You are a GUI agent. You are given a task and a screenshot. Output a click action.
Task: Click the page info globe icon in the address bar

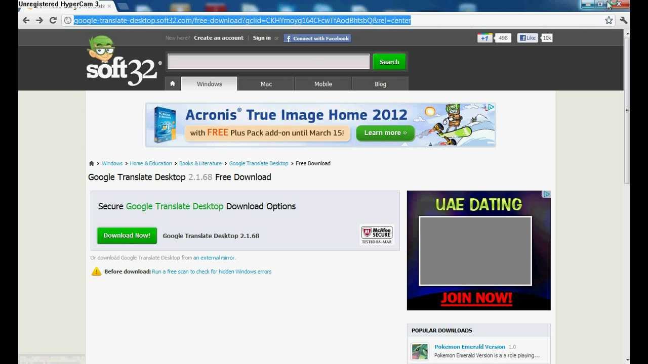coord(68,20)
